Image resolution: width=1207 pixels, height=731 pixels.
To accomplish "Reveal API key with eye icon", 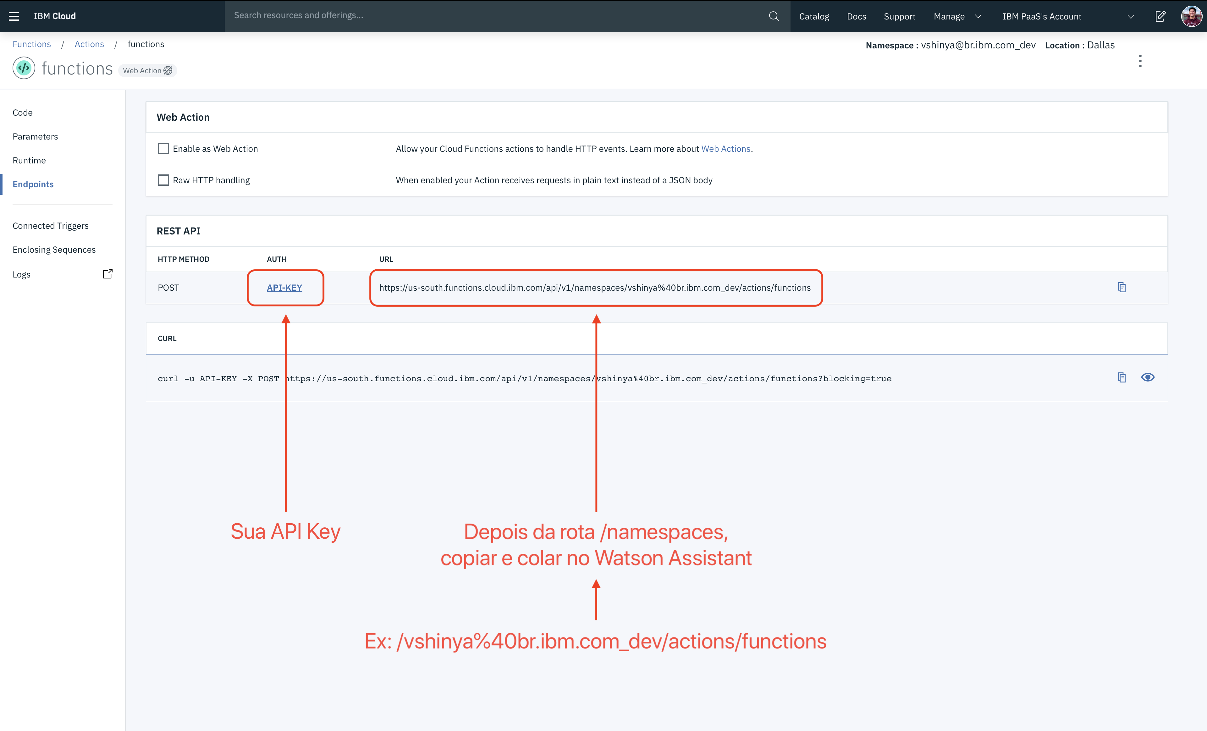I will 1148,377.
